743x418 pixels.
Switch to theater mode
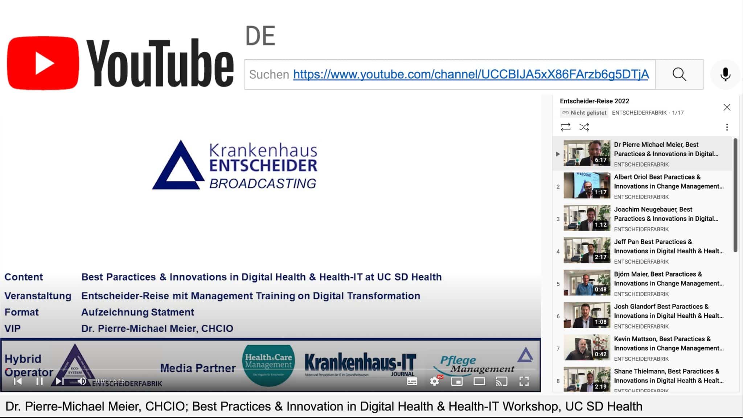pos(479,381)
